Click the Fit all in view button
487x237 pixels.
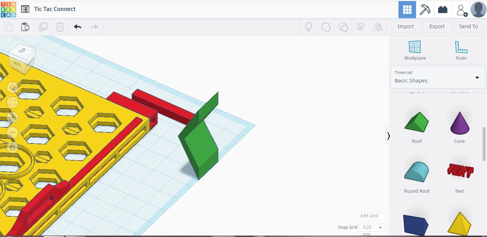[x=12, y=103]
